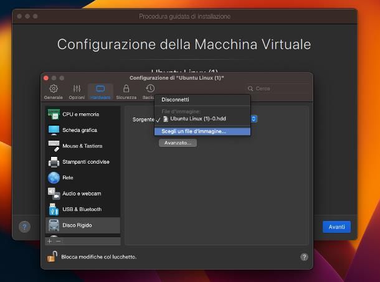Open help in the configuration dialog
The image size is (380, 282).
[304, 257]
